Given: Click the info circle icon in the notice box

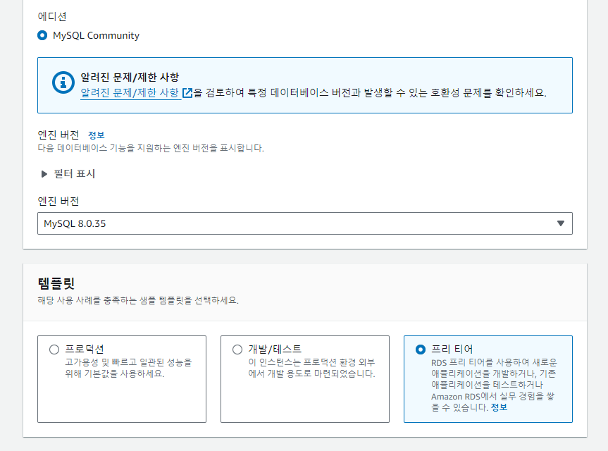Looking at the screenshot, I should [x=63, y=82].
